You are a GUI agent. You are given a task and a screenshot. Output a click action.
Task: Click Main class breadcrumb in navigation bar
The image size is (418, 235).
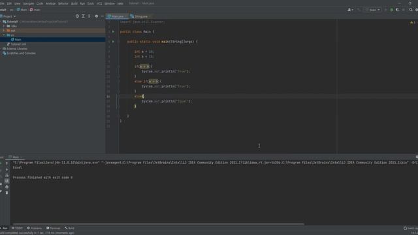22,10
